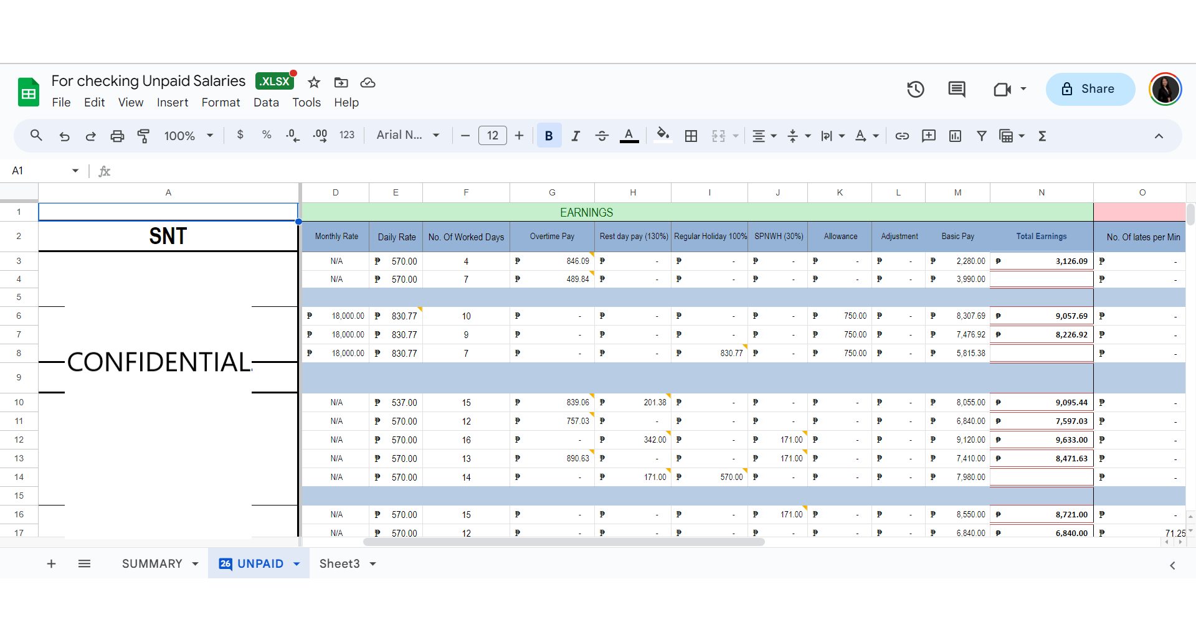
Task: Open the Google account avatar
Action: point(1165,89)
